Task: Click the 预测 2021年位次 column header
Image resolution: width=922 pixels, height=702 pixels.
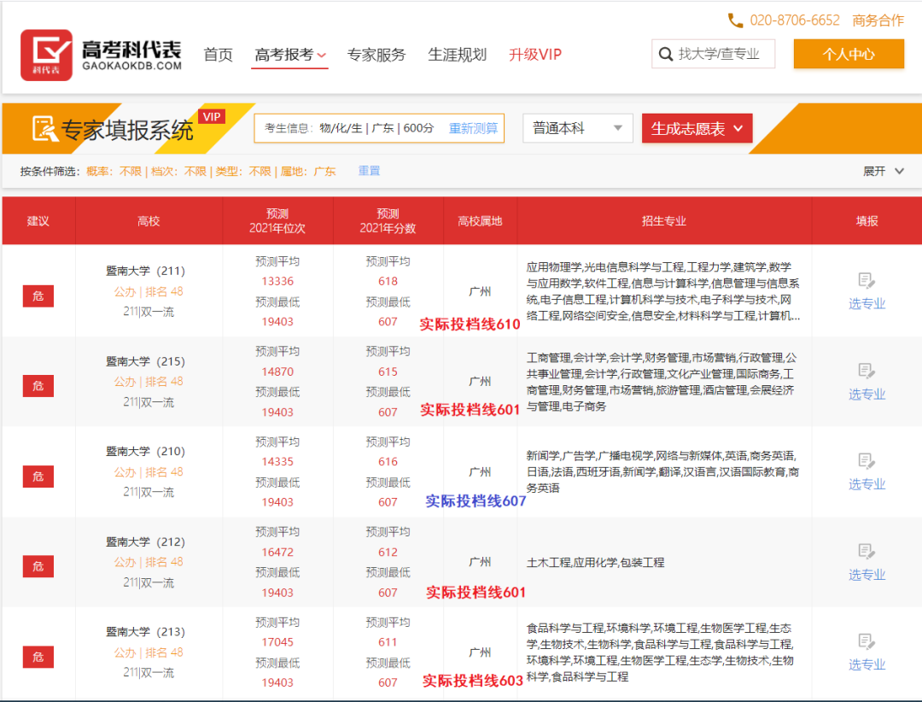Action: [277, 221]
